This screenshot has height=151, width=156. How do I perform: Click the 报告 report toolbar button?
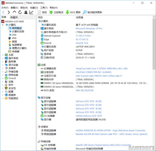[x=42, y=12]
